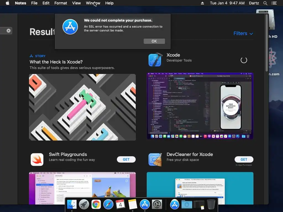The height and width of the screenshot is (212, 283).
Task: Open the Notes application menu
Action: [20, 3]
